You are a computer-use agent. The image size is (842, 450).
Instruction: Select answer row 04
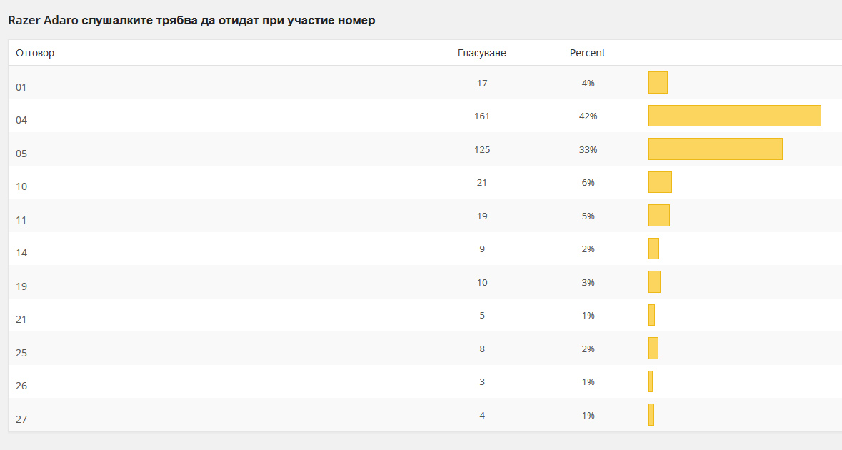(21, 120)
